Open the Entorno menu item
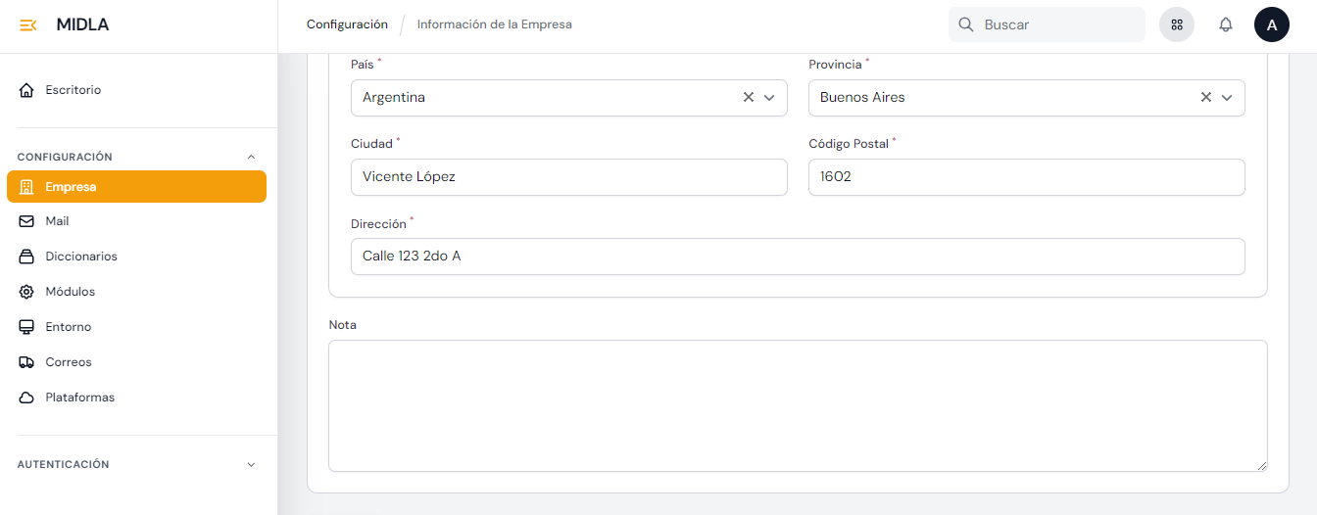 (69, 327)
